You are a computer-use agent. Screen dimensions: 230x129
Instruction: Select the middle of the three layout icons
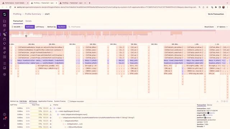coord(224,101)
